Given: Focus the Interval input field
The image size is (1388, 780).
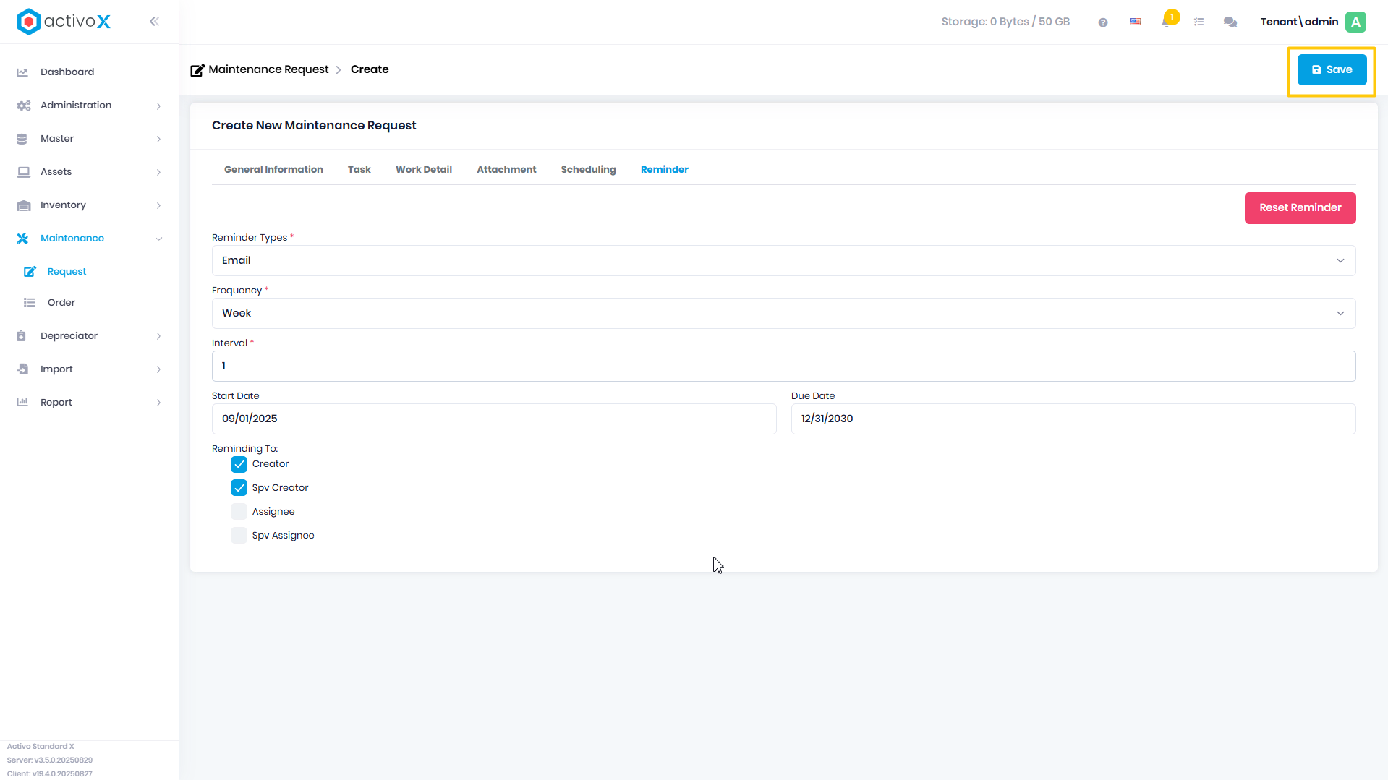Looking at the screenshot, I should coord(783,367).
